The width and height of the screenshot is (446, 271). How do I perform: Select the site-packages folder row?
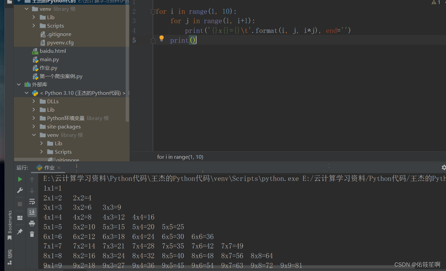[71, 126]
